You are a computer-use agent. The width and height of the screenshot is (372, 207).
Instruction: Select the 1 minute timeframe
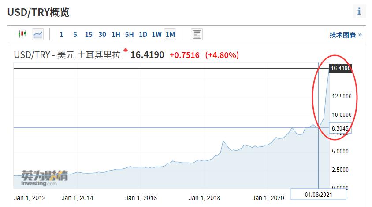click(x=61, y=34)
